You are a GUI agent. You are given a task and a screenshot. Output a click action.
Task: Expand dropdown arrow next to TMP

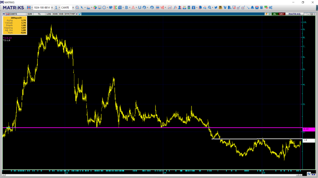[x=76, y=14]
